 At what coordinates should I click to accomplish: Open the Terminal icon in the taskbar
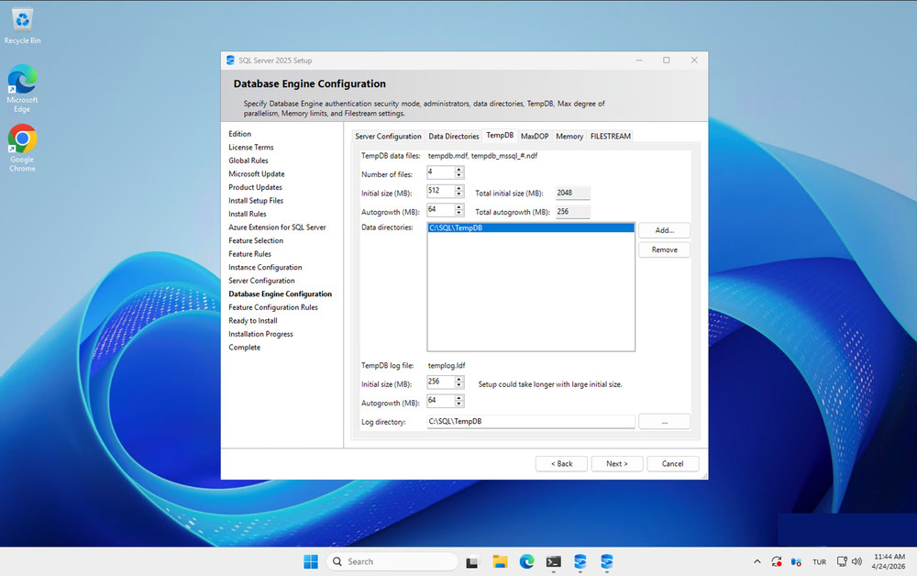pos(553,561)
